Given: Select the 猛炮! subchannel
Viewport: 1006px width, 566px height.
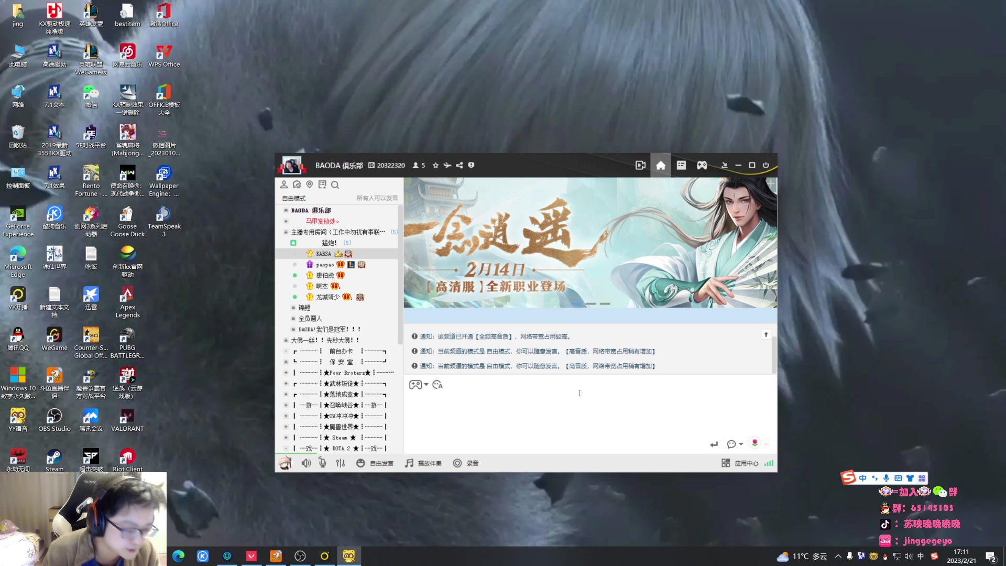Looking at the screenshot, I should click(x=329, y=243).
